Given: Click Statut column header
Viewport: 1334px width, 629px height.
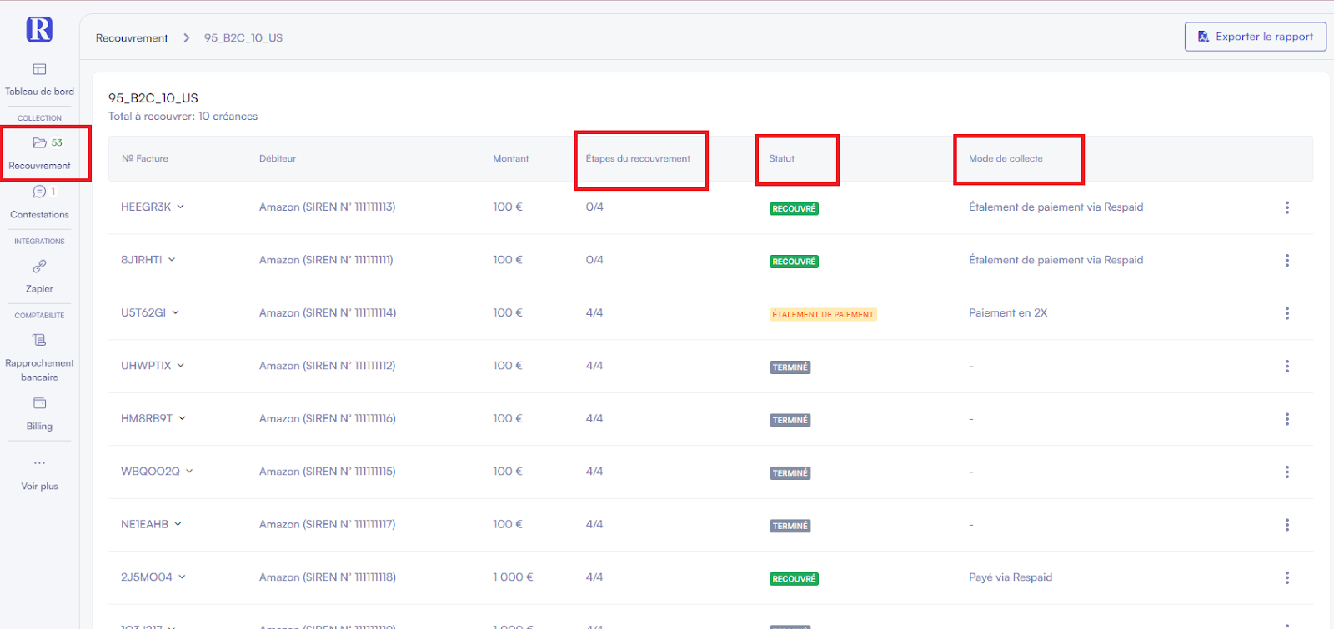Looking at the screenshot, I should pos(782,158).
